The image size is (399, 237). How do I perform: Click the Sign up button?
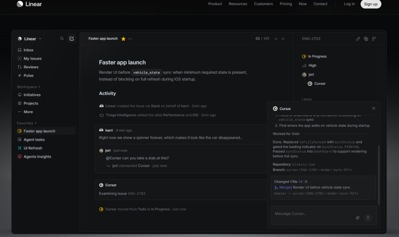[x=371, y=4]
